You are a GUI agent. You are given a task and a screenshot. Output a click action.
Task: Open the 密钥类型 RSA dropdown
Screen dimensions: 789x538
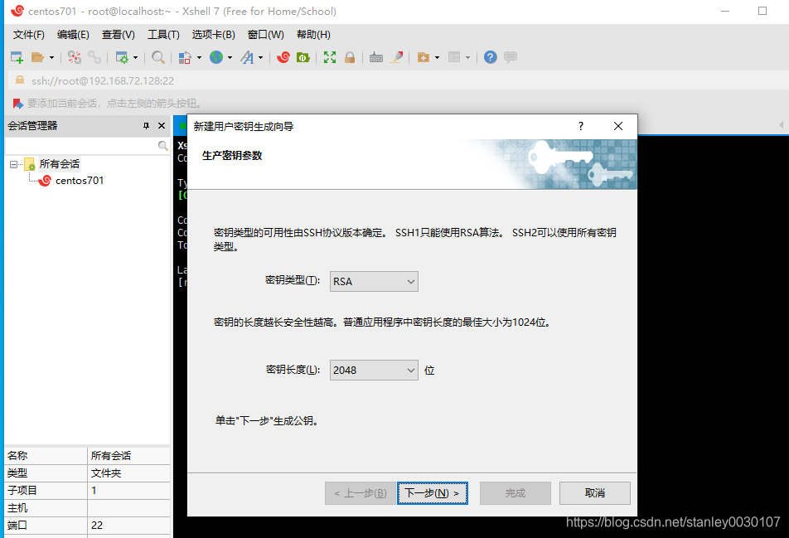point(373,281)
